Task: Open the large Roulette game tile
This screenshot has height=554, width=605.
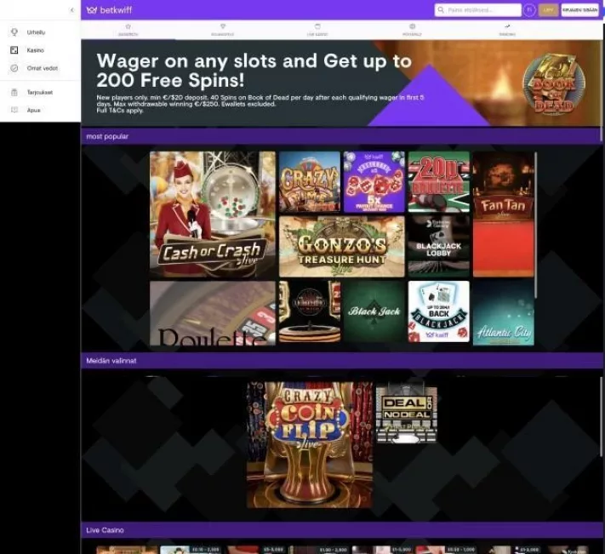Action: coord(213,313)
